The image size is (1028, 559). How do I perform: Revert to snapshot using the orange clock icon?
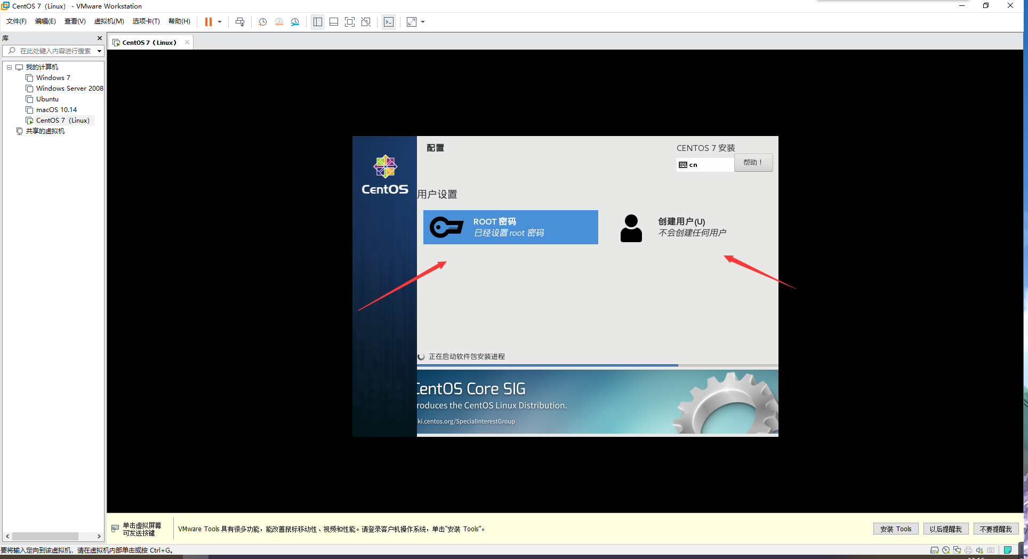279,22
